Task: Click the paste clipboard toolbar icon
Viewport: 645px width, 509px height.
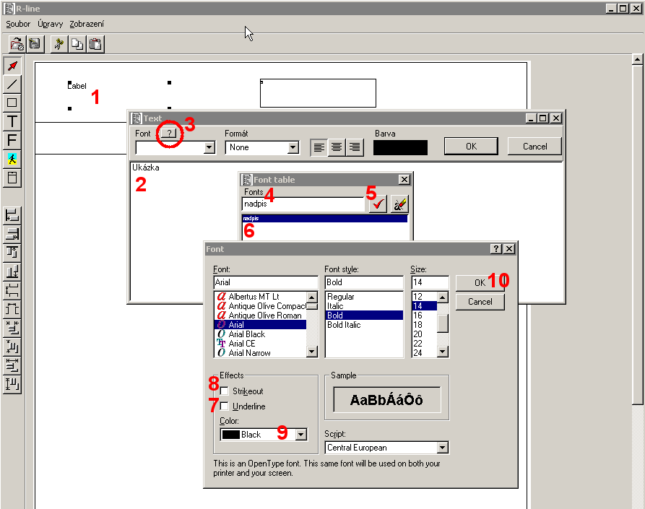Action: click(x=95, y=44)
